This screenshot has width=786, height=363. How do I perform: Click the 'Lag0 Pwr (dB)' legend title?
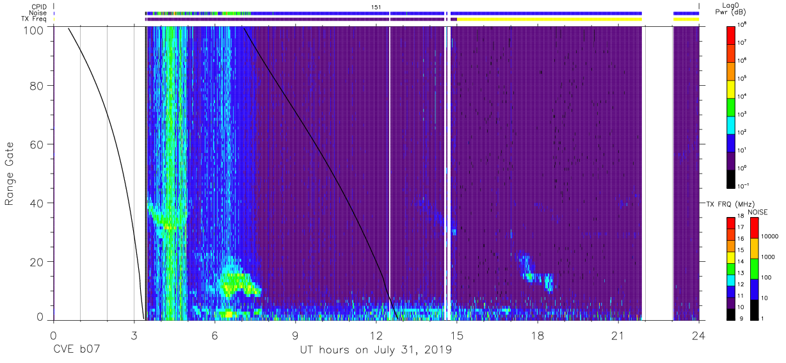click(732, 8)
